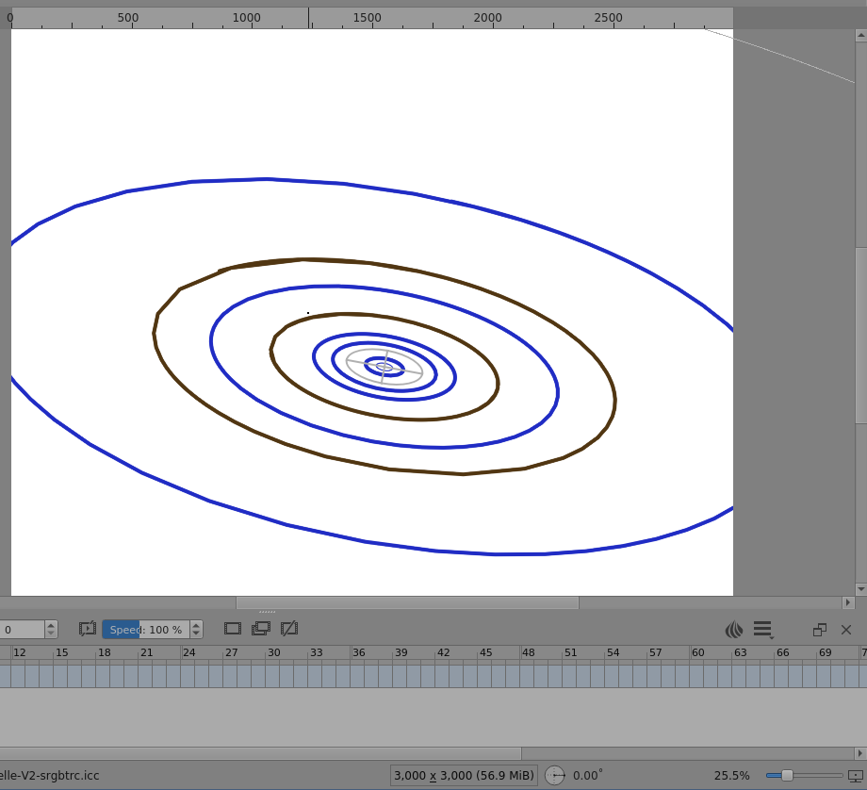Increase the frame number with stepper
Image resolution: width=867 pixels, height=790 pixels.
[x=51, y=625]
